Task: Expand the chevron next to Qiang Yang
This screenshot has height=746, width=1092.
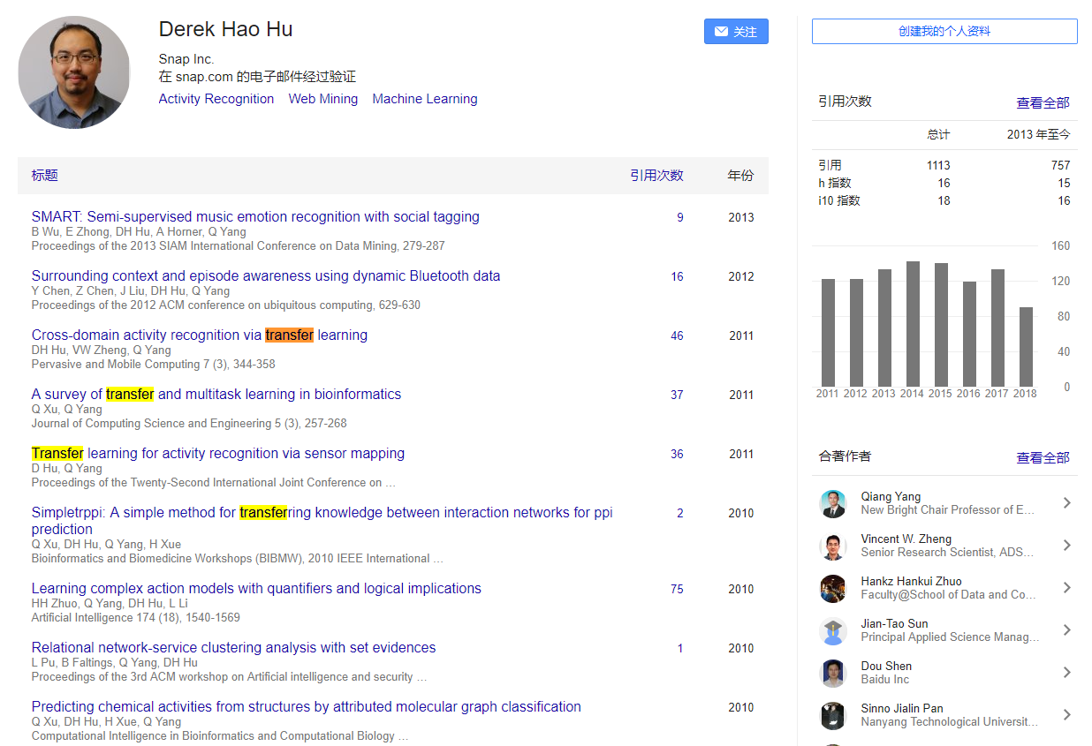Action: (1066, 503)
